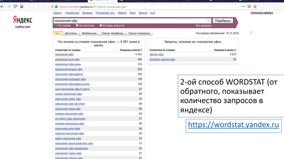Click the browser address bar URL
Viewport: 284px width, 159px height.
point(93,7)
